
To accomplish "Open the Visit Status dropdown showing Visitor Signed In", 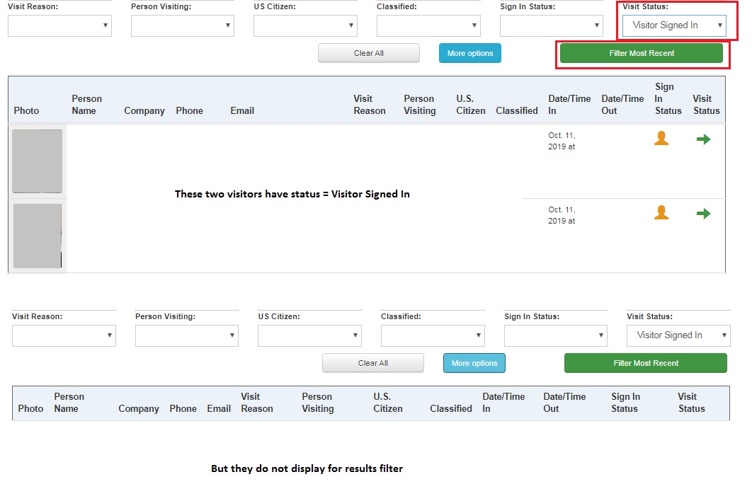I will click(x=673, y=25).
